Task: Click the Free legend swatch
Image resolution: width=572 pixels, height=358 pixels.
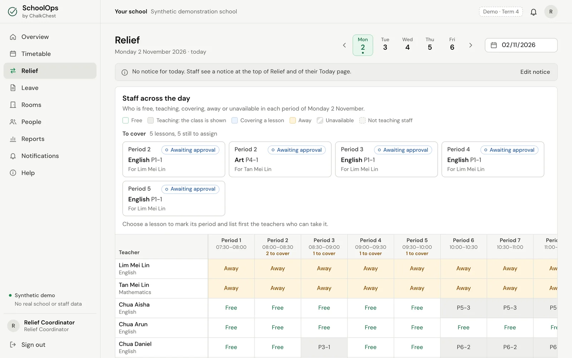Action: click(125, 120)
